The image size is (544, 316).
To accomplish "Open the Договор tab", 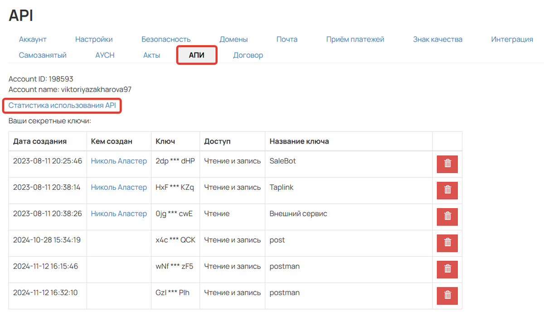I will tap(248, 55).
